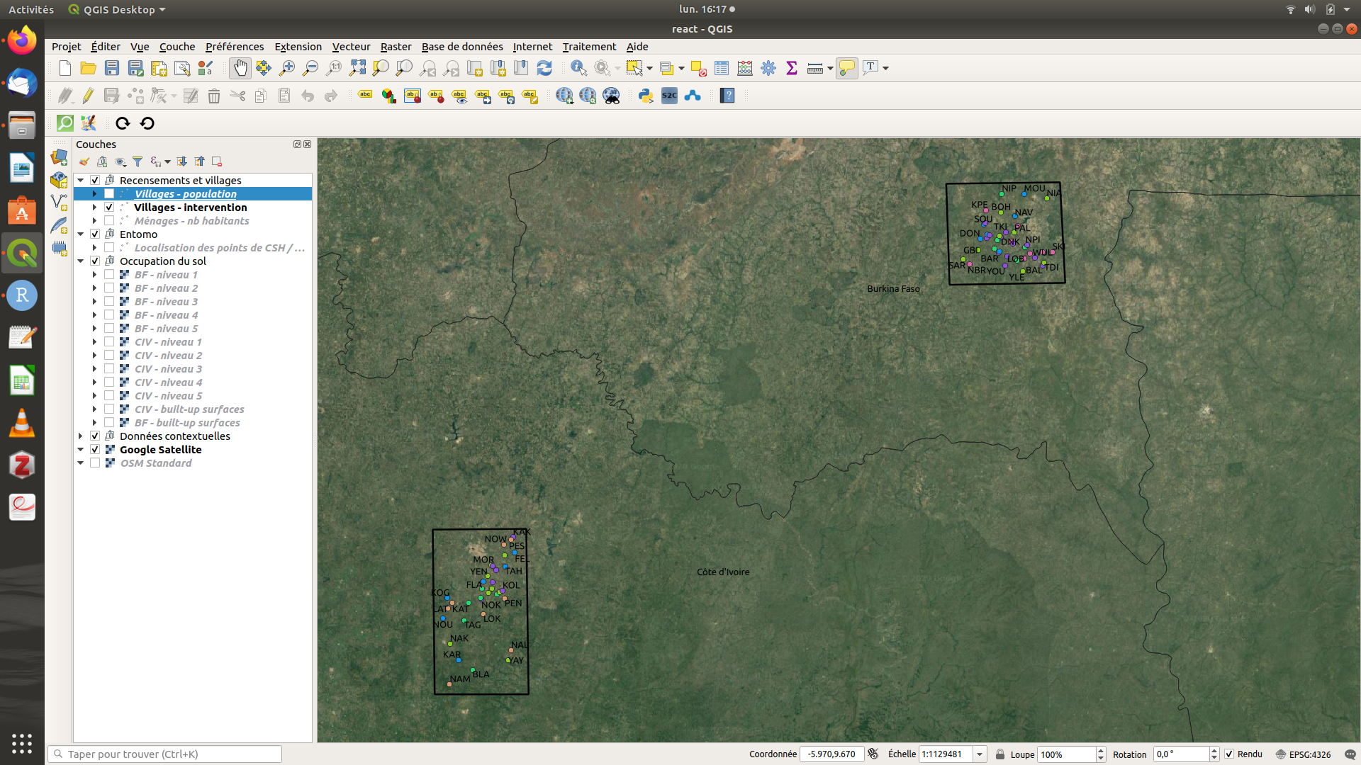Open the attribute table icon
The image size is (1361, 765).
pos(722,68)
